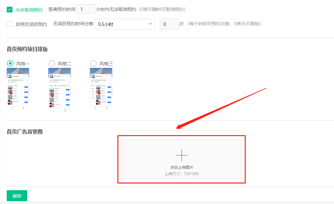
Task: Click the green 允许取消预约 label text
Action: (29, 10)
